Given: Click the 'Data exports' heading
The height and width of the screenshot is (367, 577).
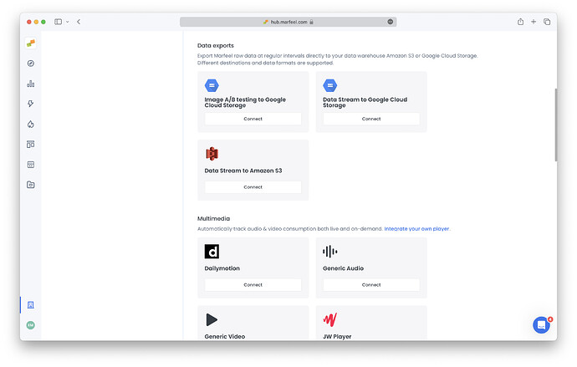Looking at the screenshot, I should click(x=216, y=46).
